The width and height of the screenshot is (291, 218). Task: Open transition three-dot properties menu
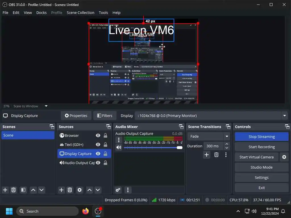tap(226, 155)
